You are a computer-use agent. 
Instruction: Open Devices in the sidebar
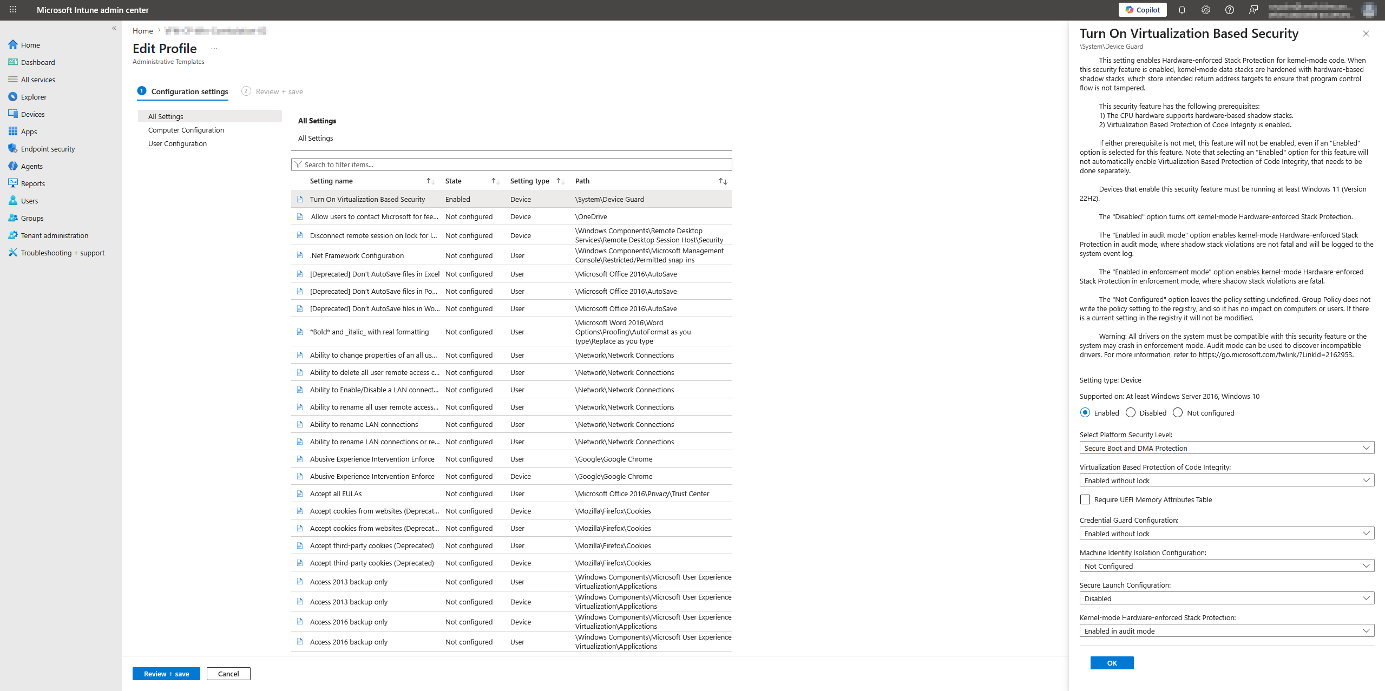click(x=32, y=114)
